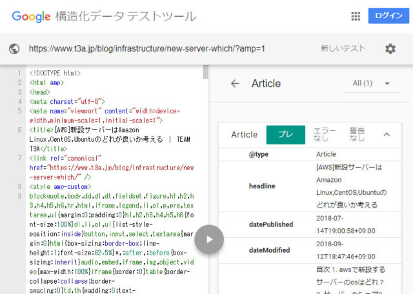Click the link rel canonical code line
Viewport: 413px width, 294px height.
pyautogui.click(x=112, y=168)
